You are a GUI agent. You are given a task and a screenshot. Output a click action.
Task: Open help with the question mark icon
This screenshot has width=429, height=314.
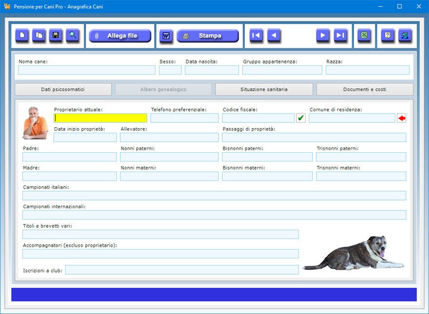388,35
